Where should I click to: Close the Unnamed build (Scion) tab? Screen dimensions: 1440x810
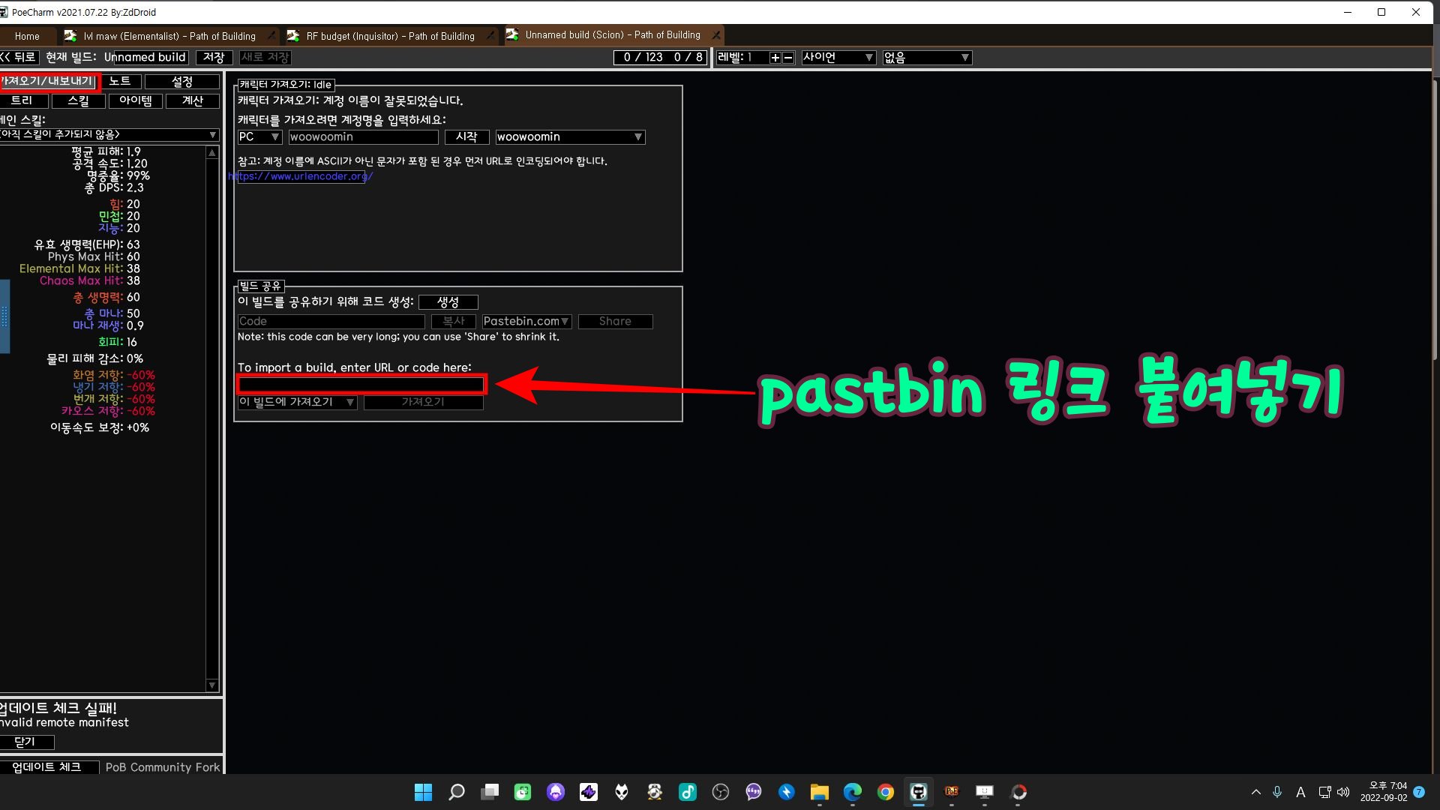[x=716, y=35]
